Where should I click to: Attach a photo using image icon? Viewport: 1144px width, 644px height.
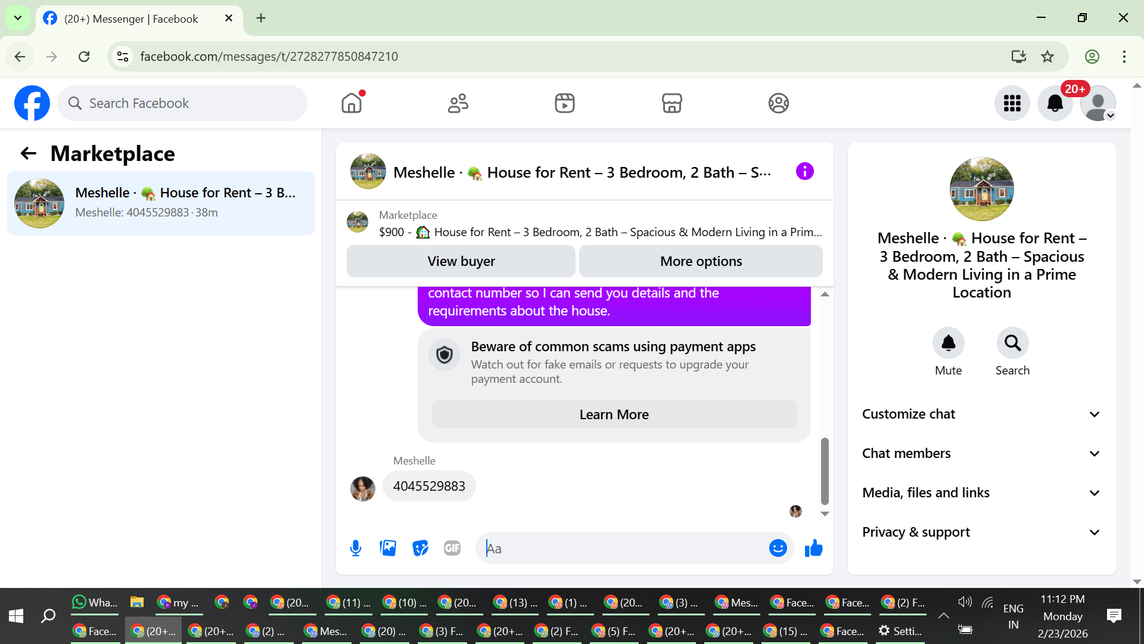pyautogui.click(x=388, y=548)
